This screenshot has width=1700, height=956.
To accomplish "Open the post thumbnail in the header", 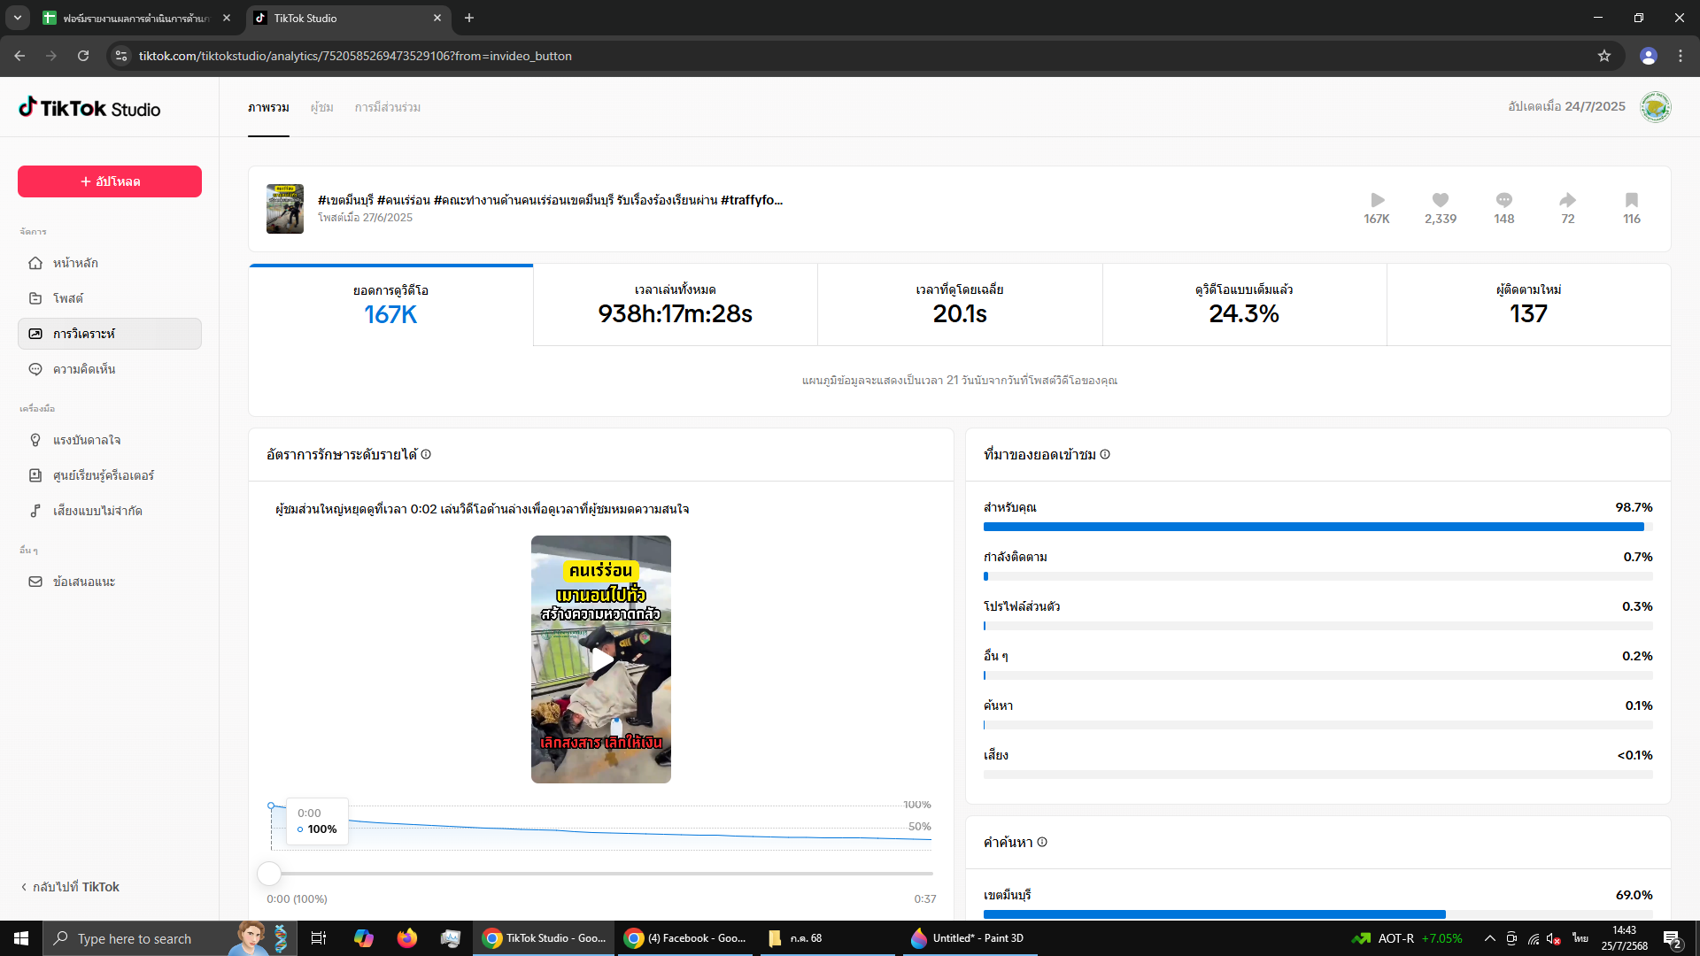I will point(285,209).
